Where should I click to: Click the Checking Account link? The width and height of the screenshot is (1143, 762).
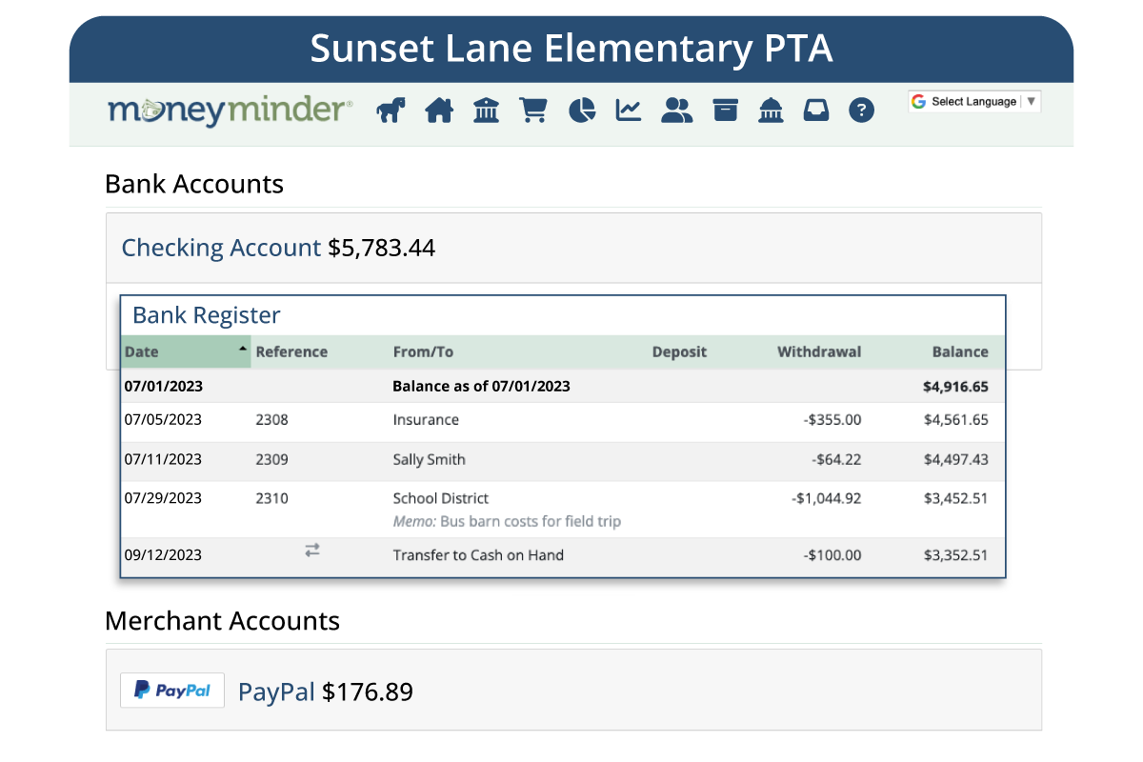221,248
